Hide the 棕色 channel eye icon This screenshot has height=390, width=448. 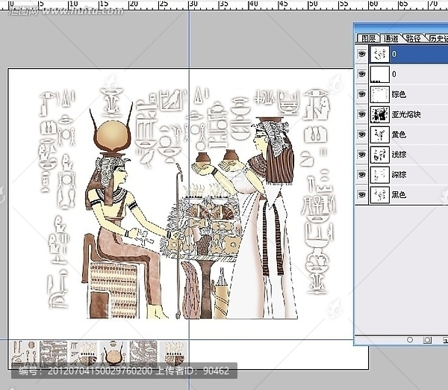pos(361,94)
